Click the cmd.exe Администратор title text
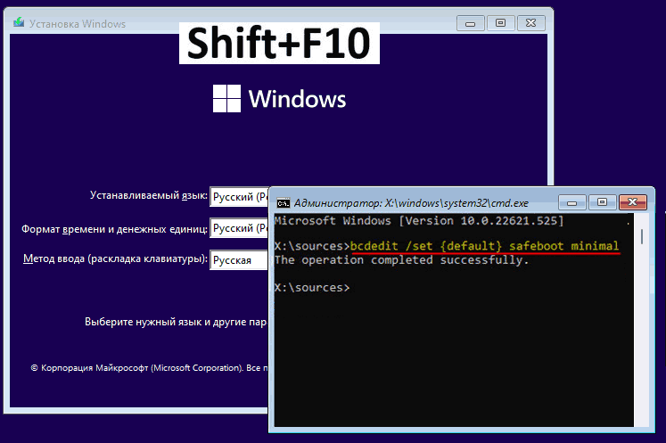Viewport: 666px width, 443px height. 411,203
